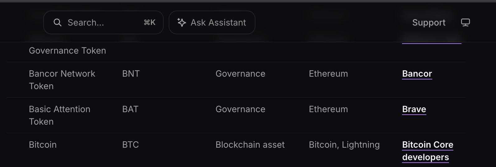This screenshot has width=496, height=167.
Task: Click the Bitcoin, Lightning network cell
Action: [344, 145]
